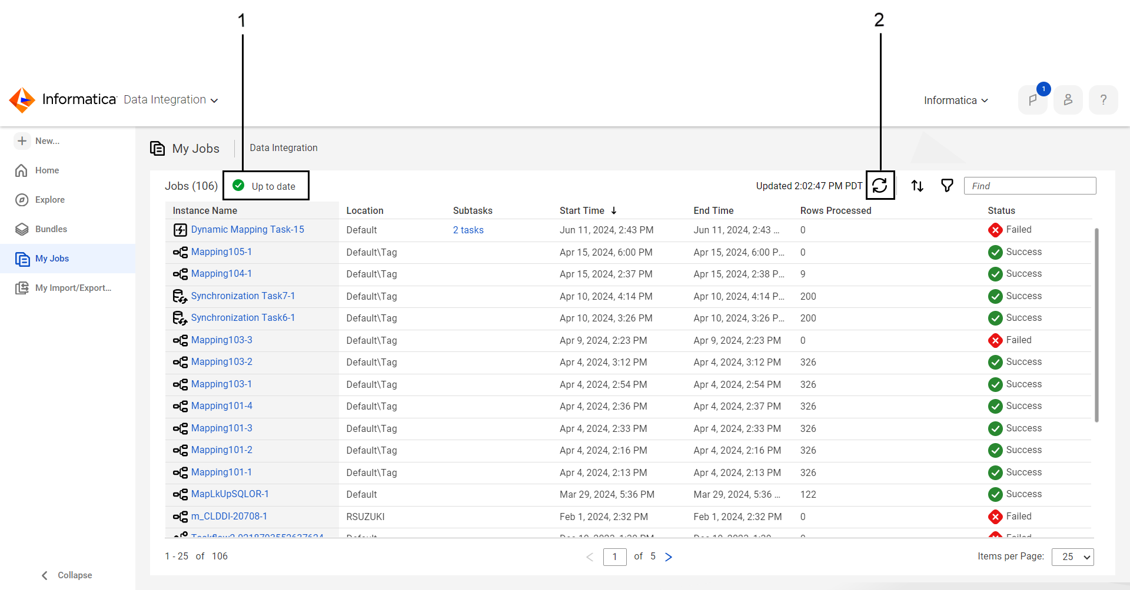The image size is (1130, 590).
Task: Open the help question mark icon
Action: pos(1104,100)
